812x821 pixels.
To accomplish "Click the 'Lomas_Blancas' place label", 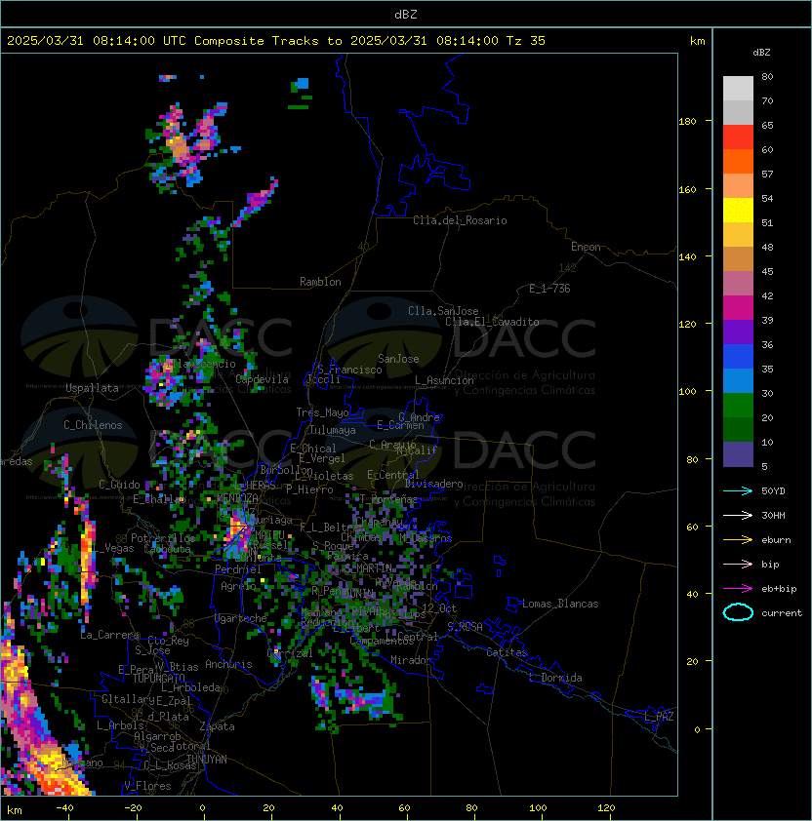I will click(x=560, y=604).
